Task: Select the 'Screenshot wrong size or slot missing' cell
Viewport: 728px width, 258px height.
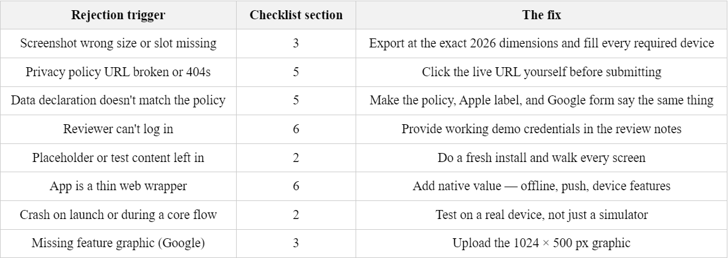Action: coord(118,43)
